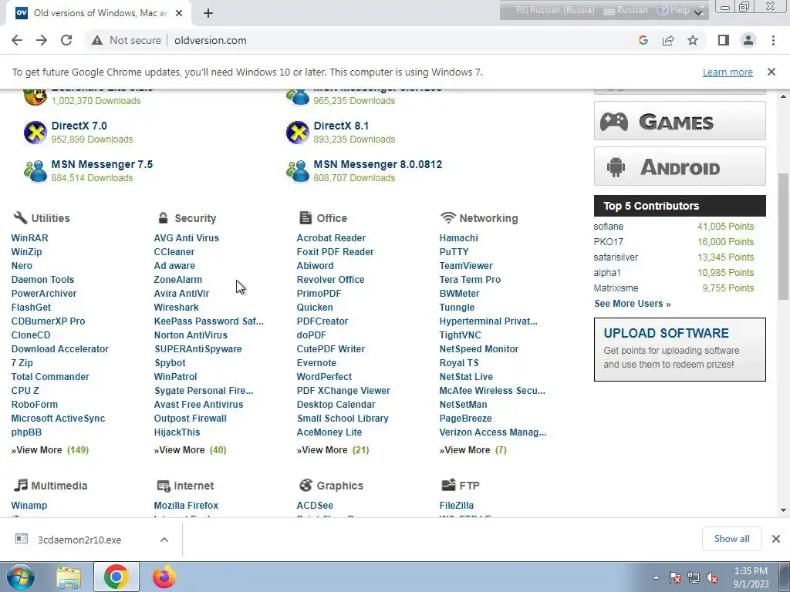This screenshot has width=790, height=592.
Task: Expand Utilities View More (149)
Action: [50, 450]
